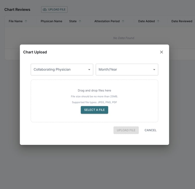Screen dimensions: 195x189
Task: Click the No Data Found message
Action: [x=124, y=38]
